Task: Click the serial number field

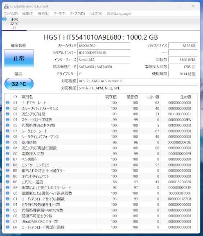Action: (104, 53)
